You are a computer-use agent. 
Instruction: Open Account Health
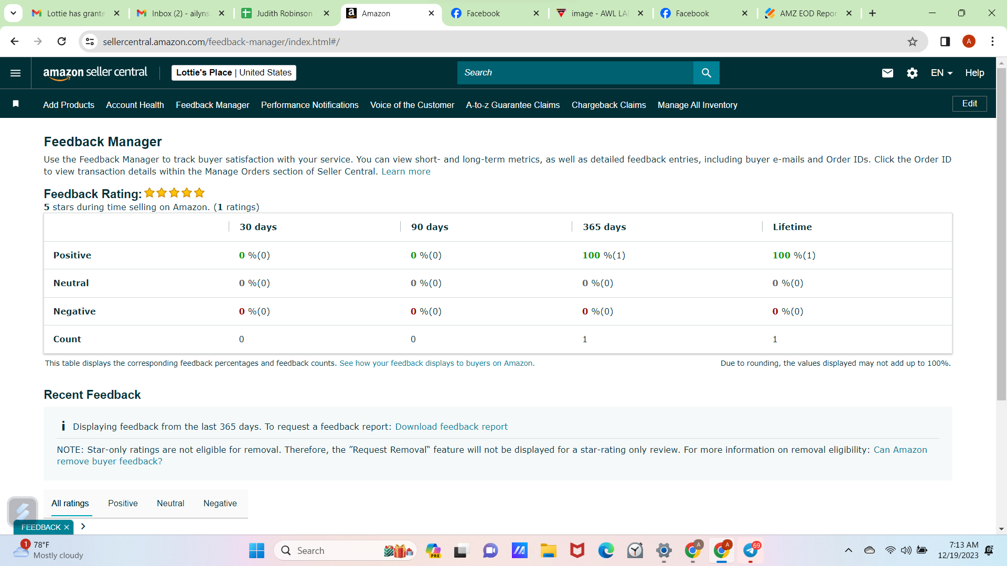(135, 105)
